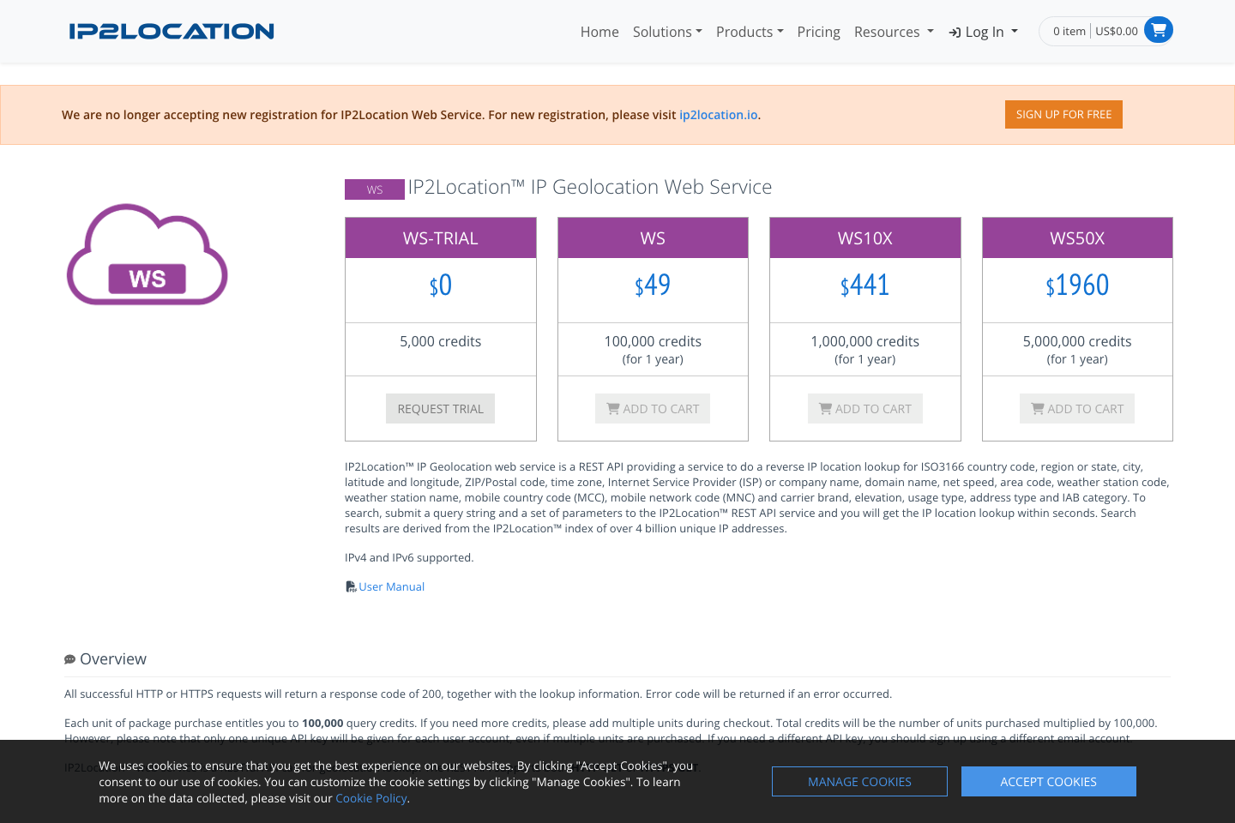Click ACCEPT COOKIES in the cookie banner
Viewport: 1235px width, 823px height.
(x=1048, y=781)
